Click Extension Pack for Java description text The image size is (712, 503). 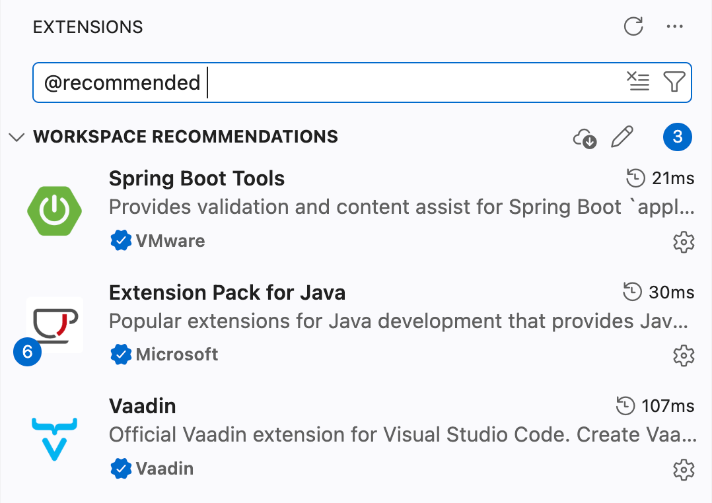point(399,321)
